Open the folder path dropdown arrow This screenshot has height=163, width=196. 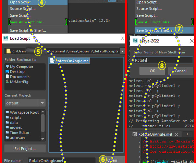click(122, 51)
